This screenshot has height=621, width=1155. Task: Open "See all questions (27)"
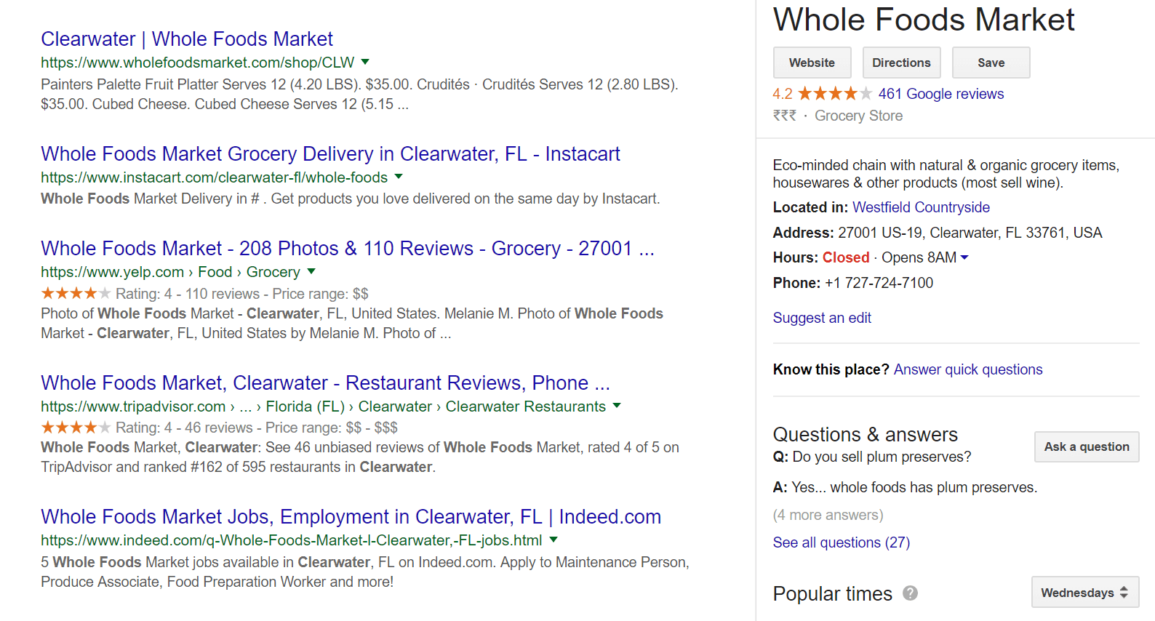point(841,542)
